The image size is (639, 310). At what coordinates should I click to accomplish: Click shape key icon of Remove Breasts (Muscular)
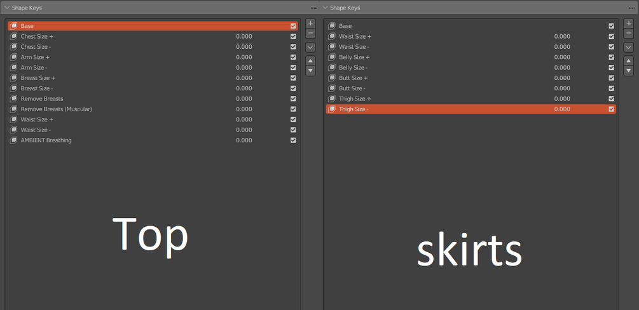click(x=13, y=109)
